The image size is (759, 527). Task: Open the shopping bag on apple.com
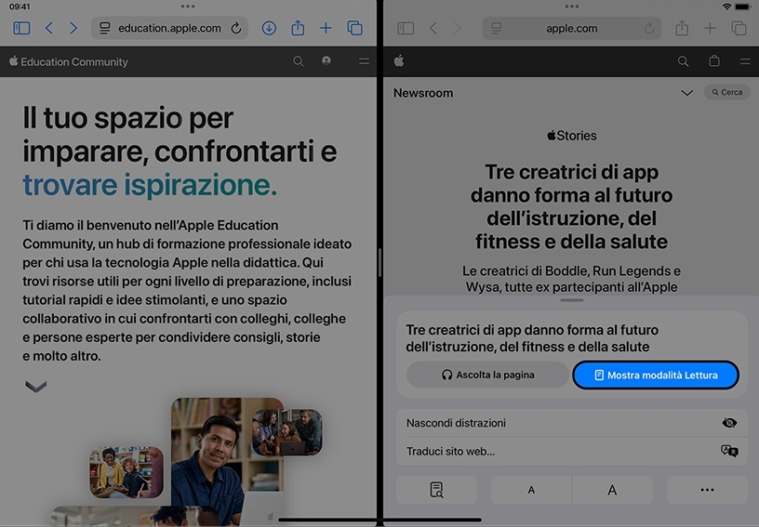[x=714, y=61]
